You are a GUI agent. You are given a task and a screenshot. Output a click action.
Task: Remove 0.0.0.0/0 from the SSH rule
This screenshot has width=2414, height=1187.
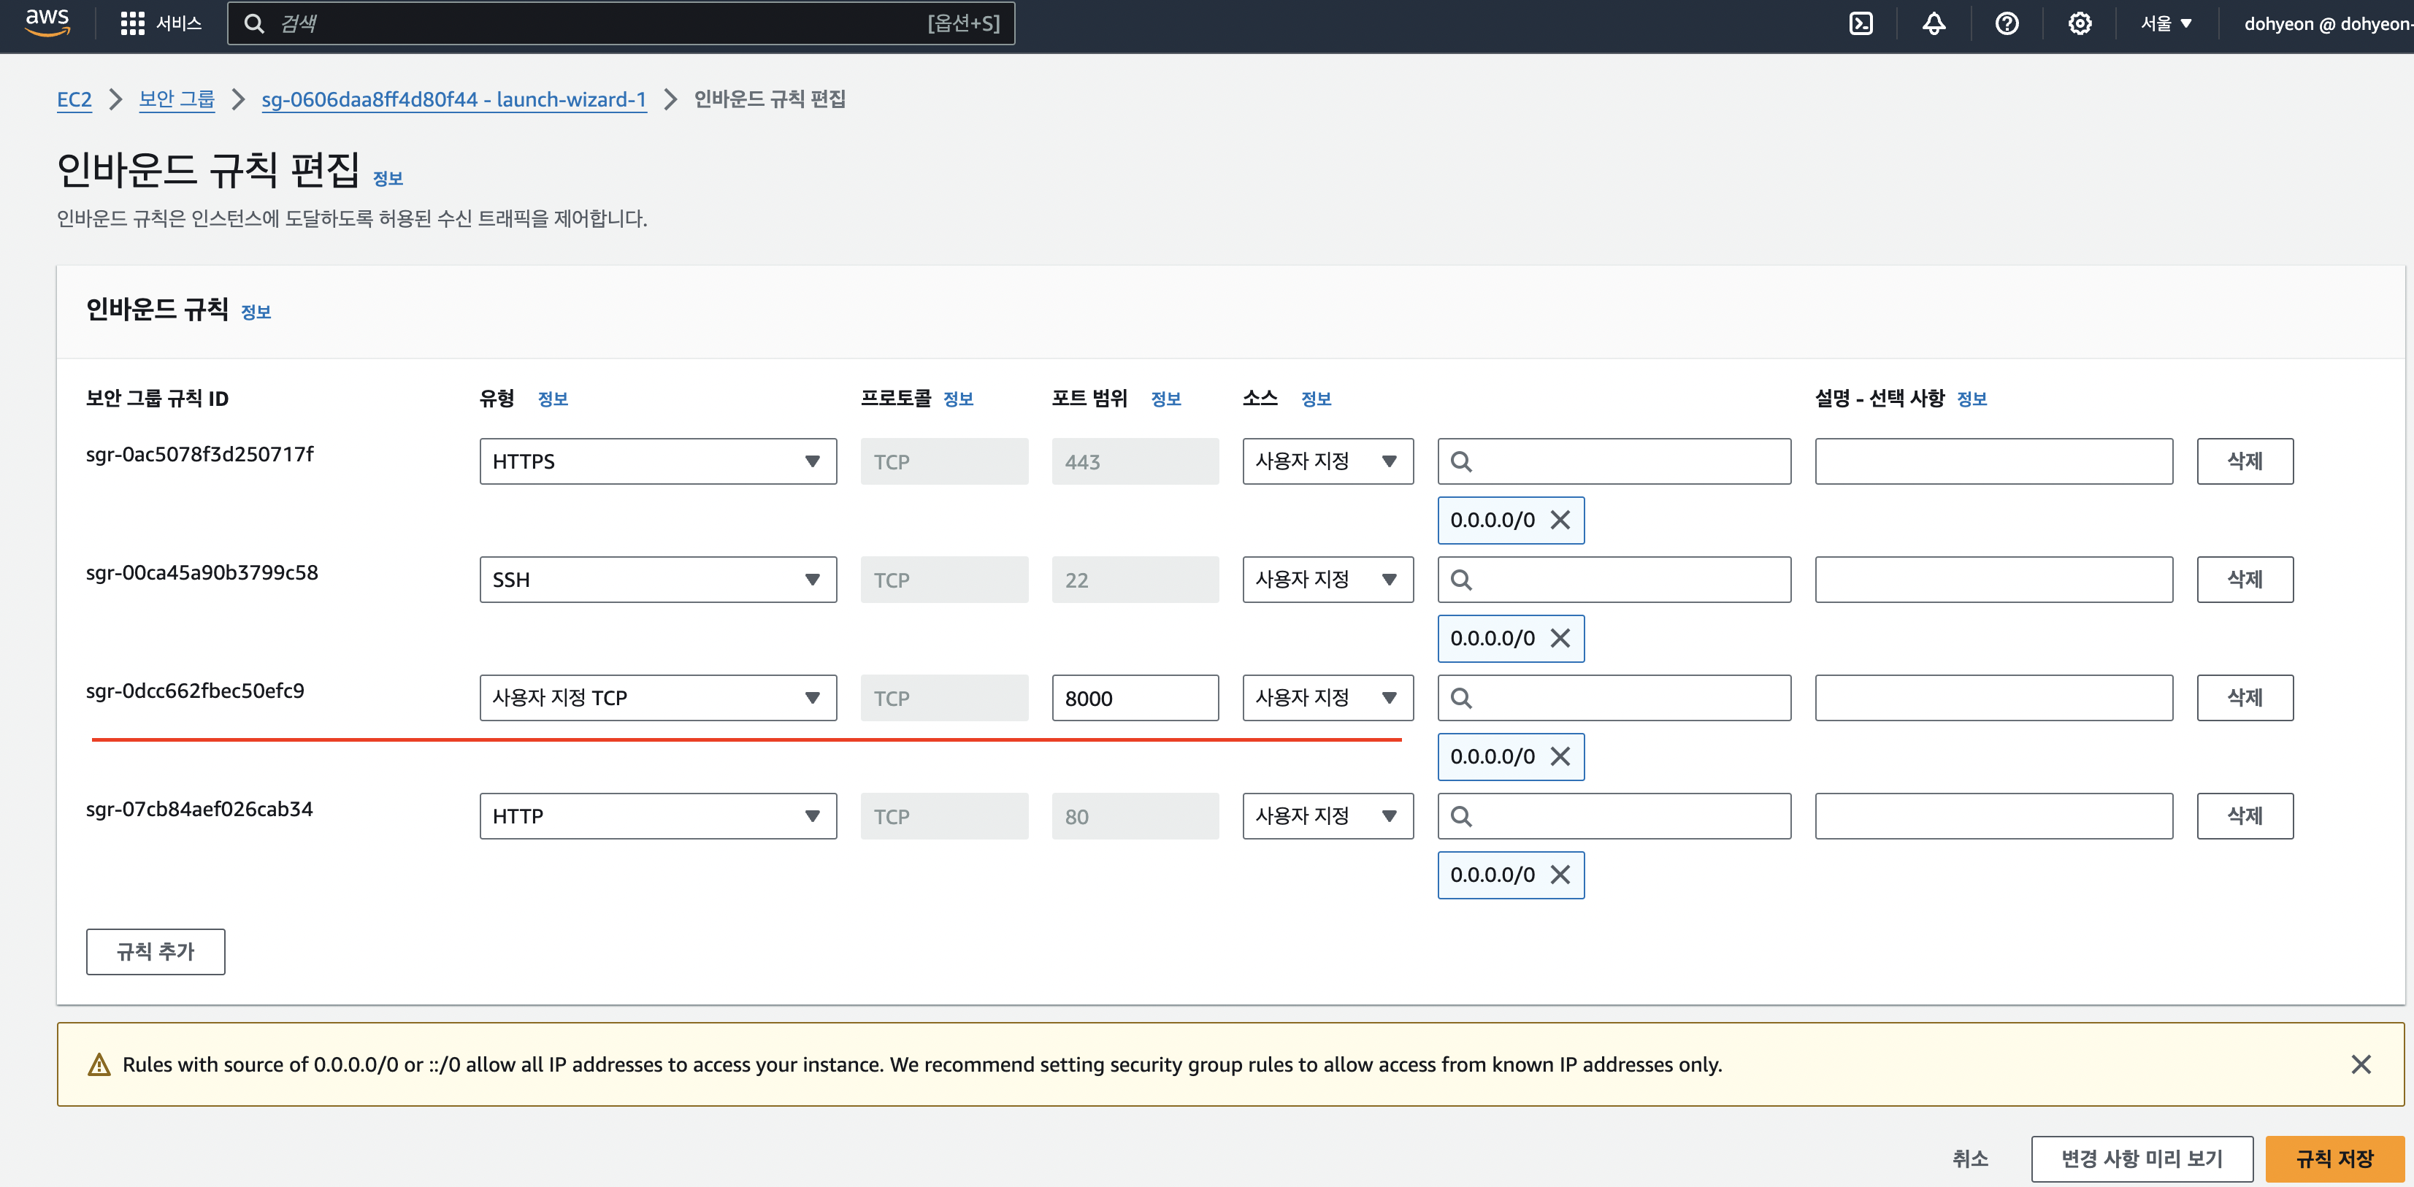[x=1560, y=638]
